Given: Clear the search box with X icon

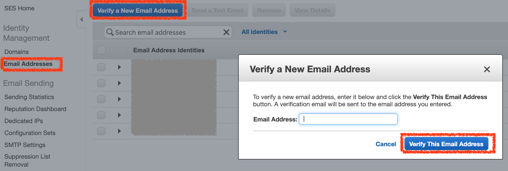Looking at the screenshot, I should 226,32.
